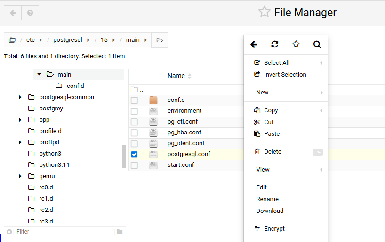Image resolution: width=385 pixels, height=242 pixels.
Task: Uncheck the postgresql.conf checkbox
Action: [134, 154]
